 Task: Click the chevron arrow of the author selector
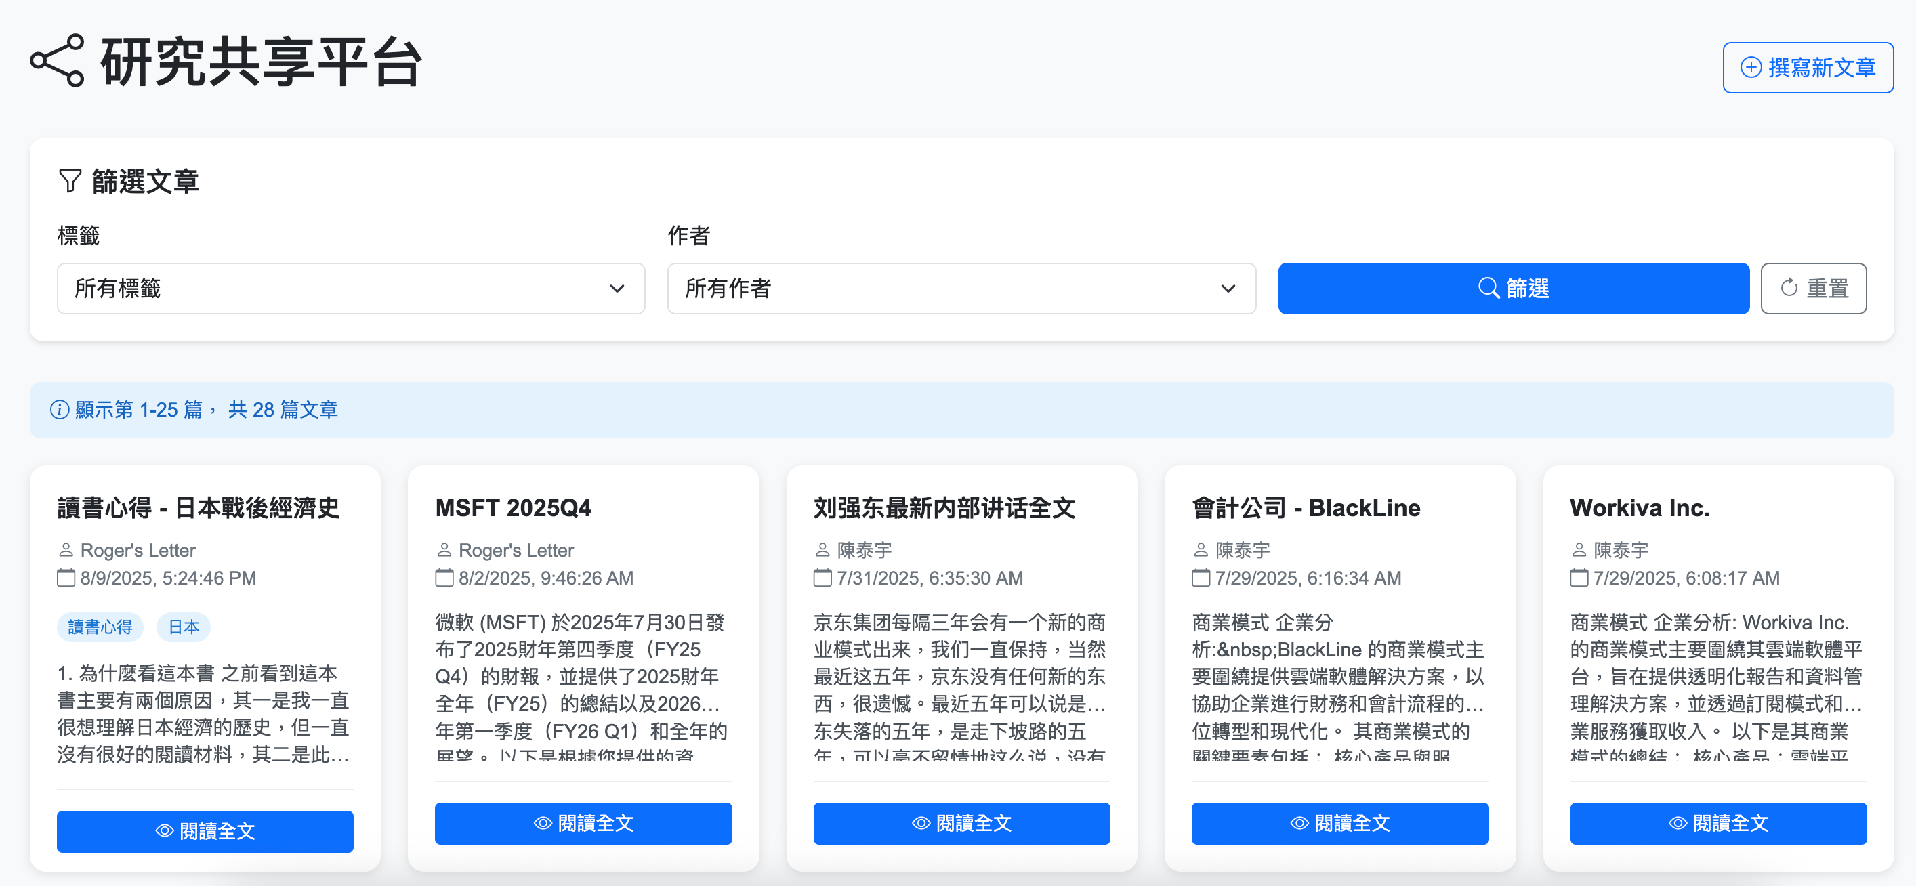(1227, 289)
